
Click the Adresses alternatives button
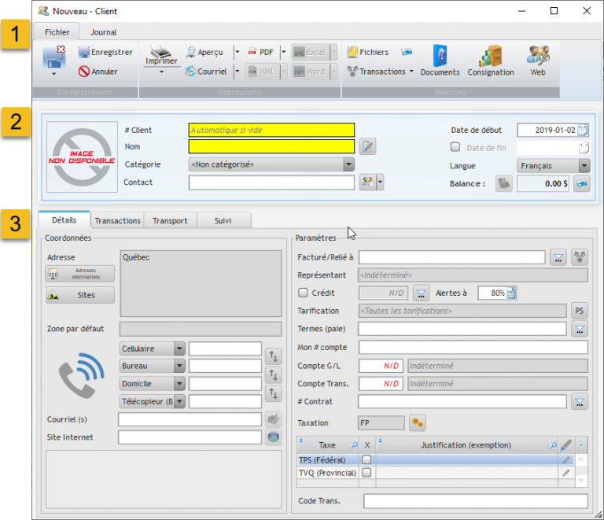pos(80,274)
